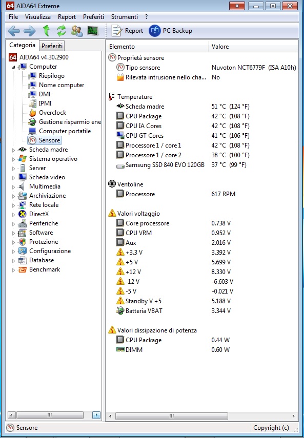Click the tree panel horizontal scrollbar thumb
Image resolution: width=304 pixels, height=438 pixels.
[50, 415]
